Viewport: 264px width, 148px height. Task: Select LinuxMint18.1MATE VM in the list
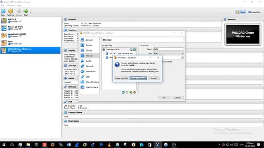coord(30,35)
